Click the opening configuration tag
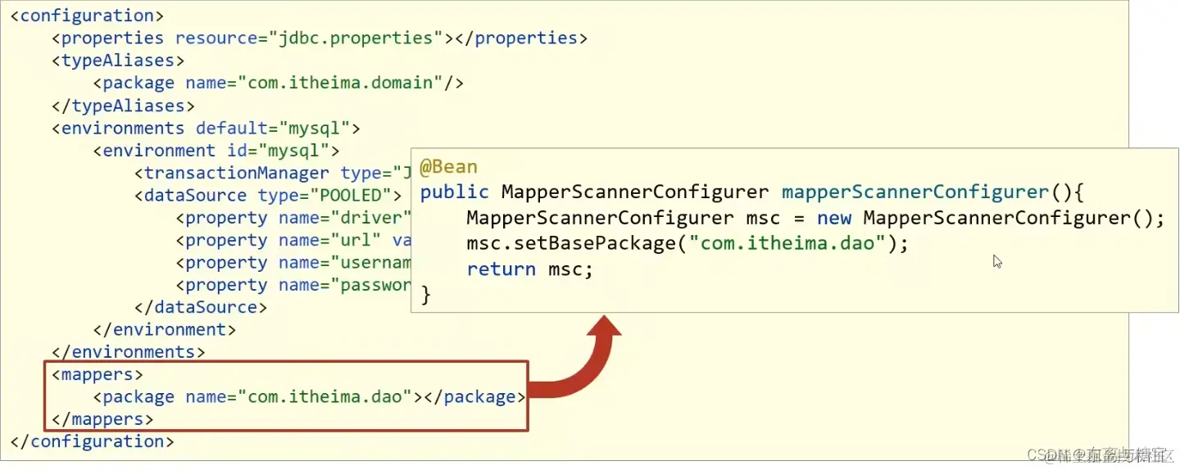Image resolution: width=1180 pixels, height=470 pixels. coord(87,16)
